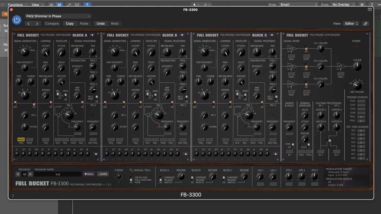Click the IN 1 button under Voltage Processors

tap(321, 151)
